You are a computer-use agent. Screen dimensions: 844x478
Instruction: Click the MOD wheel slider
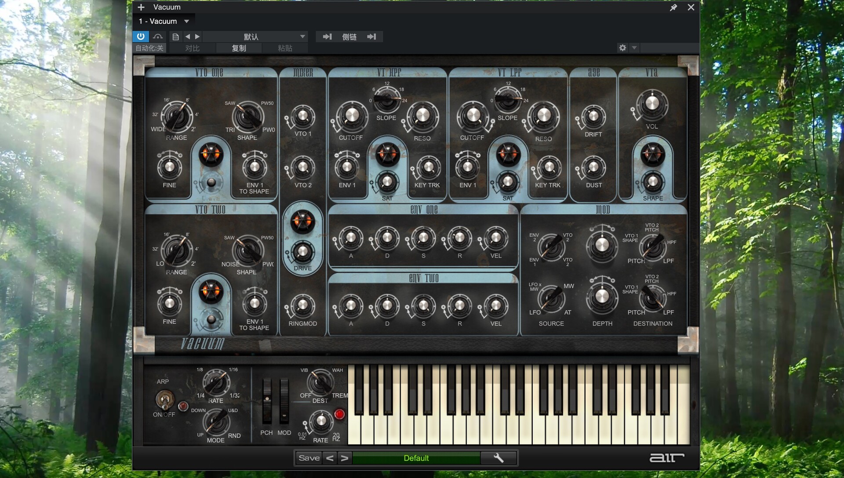tap(284, 401)
